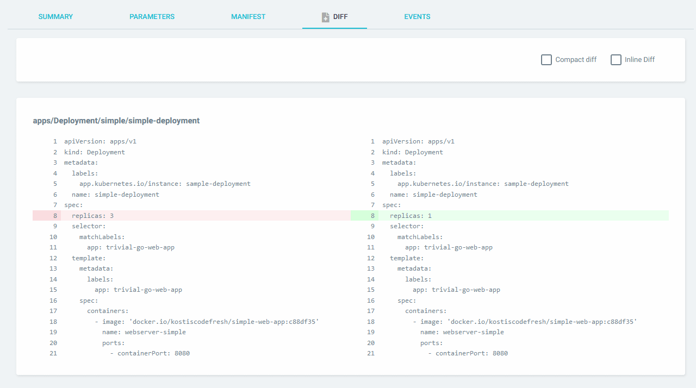The width and height of the screenshot is (696, 388).
Task: Click the instance label line in left pane
Action: click(165, 184)
